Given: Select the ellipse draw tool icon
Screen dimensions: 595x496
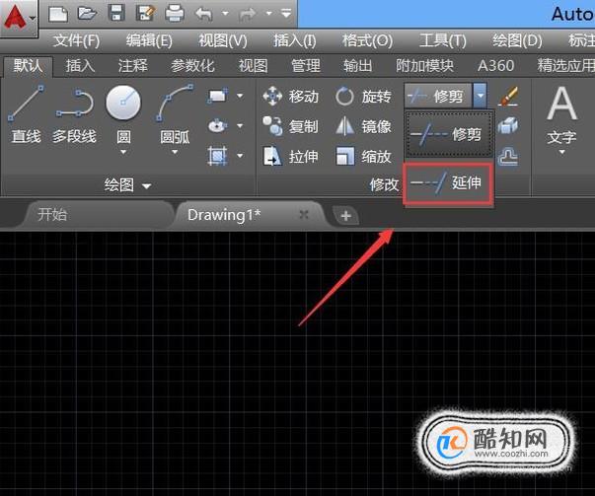Looking at the screenshot, I should [x=217, y=125].
